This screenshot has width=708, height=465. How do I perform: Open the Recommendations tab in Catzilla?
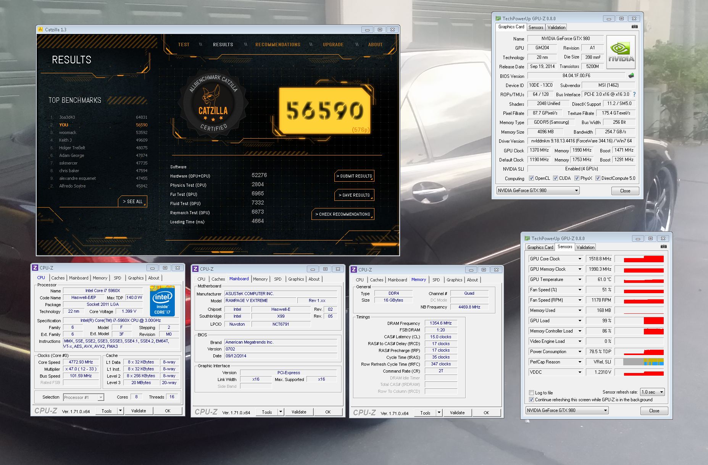(x=278, y=45)
